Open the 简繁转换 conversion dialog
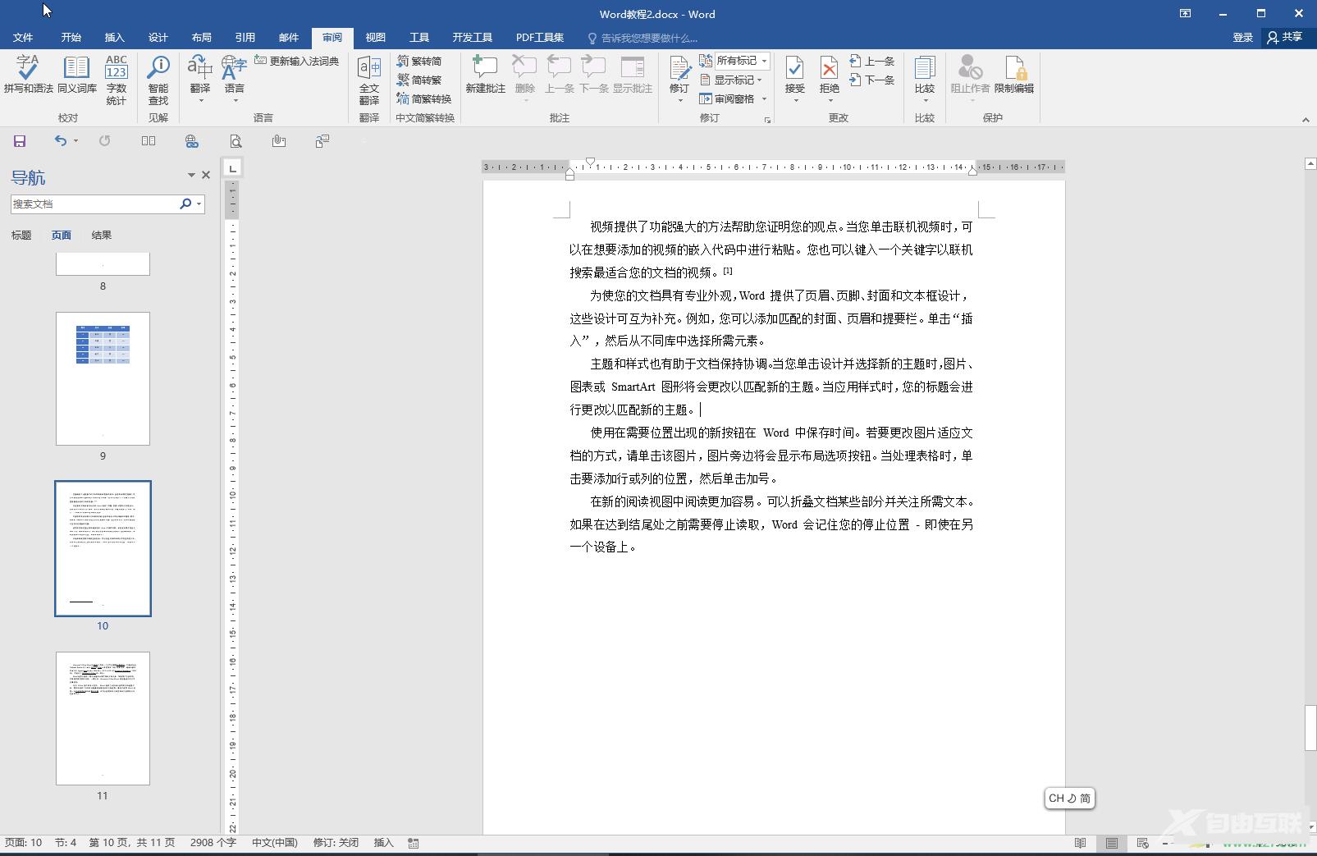The height and width of the screenshot is (856, 1317). [x=424, y=98]
